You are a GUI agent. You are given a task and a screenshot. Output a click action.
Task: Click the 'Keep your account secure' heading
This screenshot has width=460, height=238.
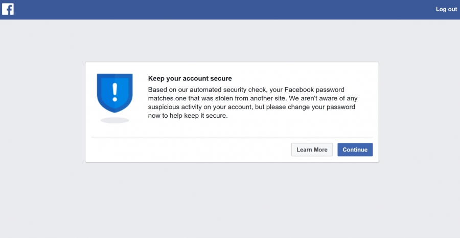pos(190,78)
